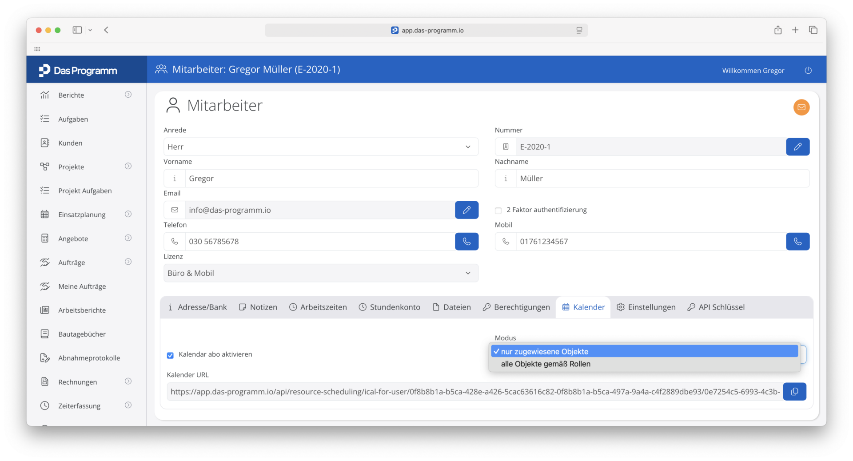Open Aufträge in sidebar

pos(72,262)
